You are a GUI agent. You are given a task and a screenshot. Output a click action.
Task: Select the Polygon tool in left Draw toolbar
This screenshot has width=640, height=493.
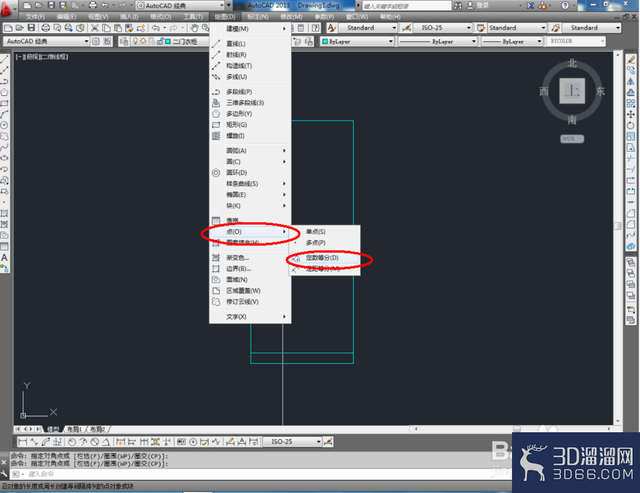click(x=4, y=93)
